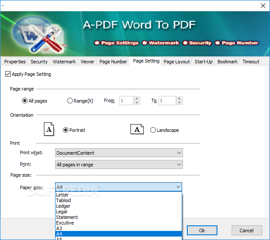Select the Page Setting tab
Image resolution: width=270 pixels, height=240 pixels.
pyautogui.click(x=146, y=61)
